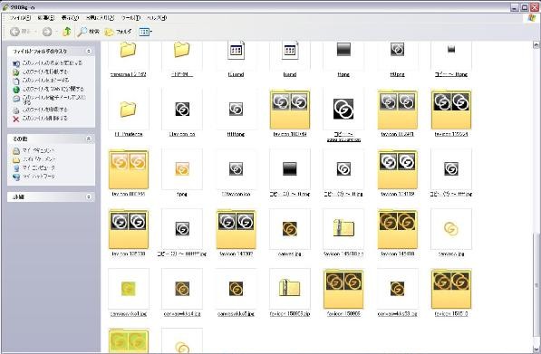Select the favicon 145418 zipped archive thumbnail
The image size is (541, 354).
pos(343,228)
